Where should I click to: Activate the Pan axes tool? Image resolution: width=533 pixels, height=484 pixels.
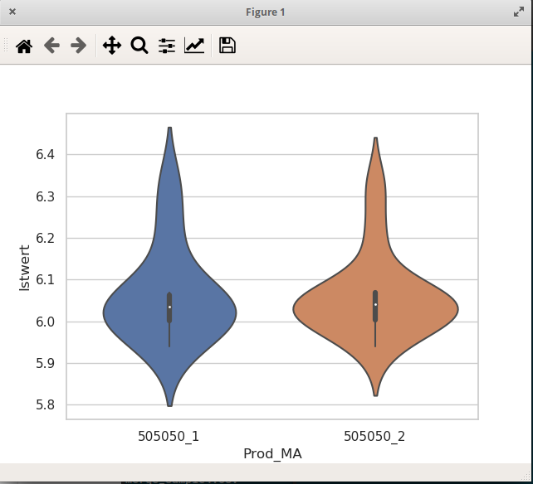point(112,46)
